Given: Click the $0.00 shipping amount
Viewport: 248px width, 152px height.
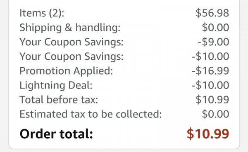Looking at the screenshot, I should click(216, 28).
